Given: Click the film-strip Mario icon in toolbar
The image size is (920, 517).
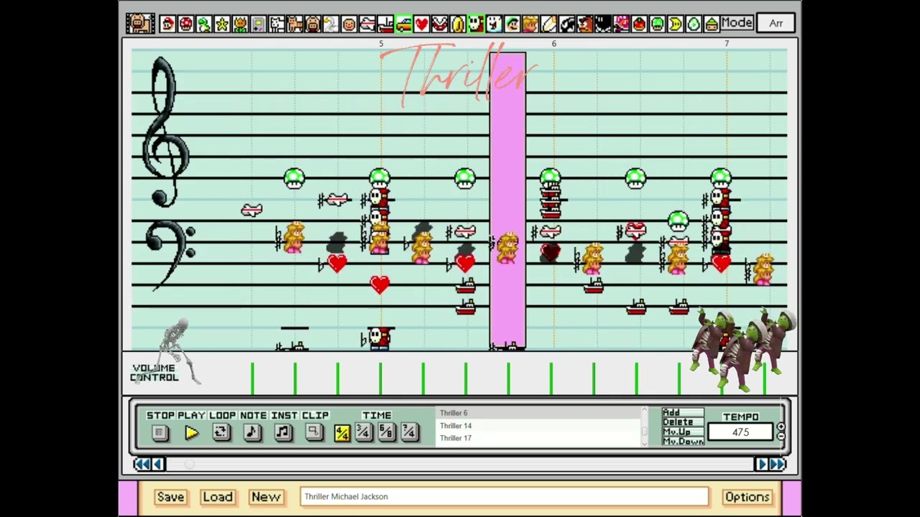Looking at the screenshot, I should click(140, 24).
